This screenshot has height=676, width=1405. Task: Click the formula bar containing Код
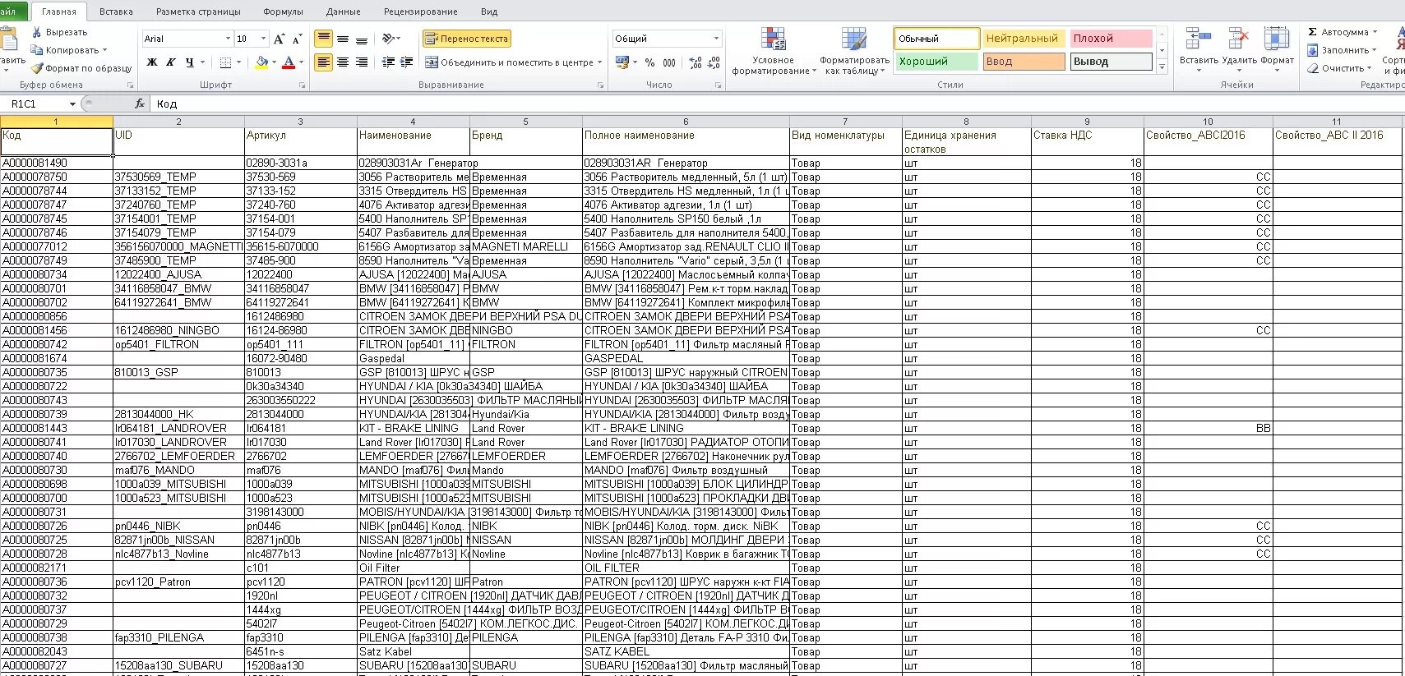(x=777, y=103)
